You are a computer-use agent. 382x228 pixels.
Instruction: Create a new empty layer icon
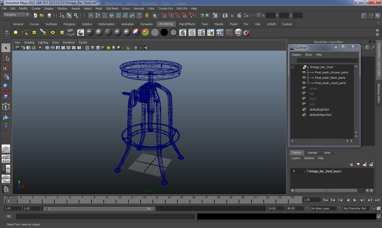pos(365,164)
